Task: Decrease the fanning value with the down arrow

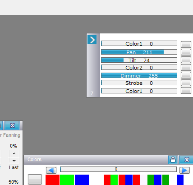Action: [14, 161]
